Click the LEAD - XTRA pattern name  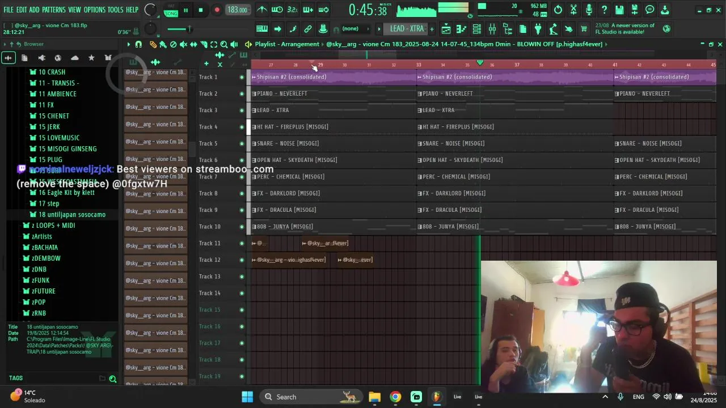[x=407, y=29]
